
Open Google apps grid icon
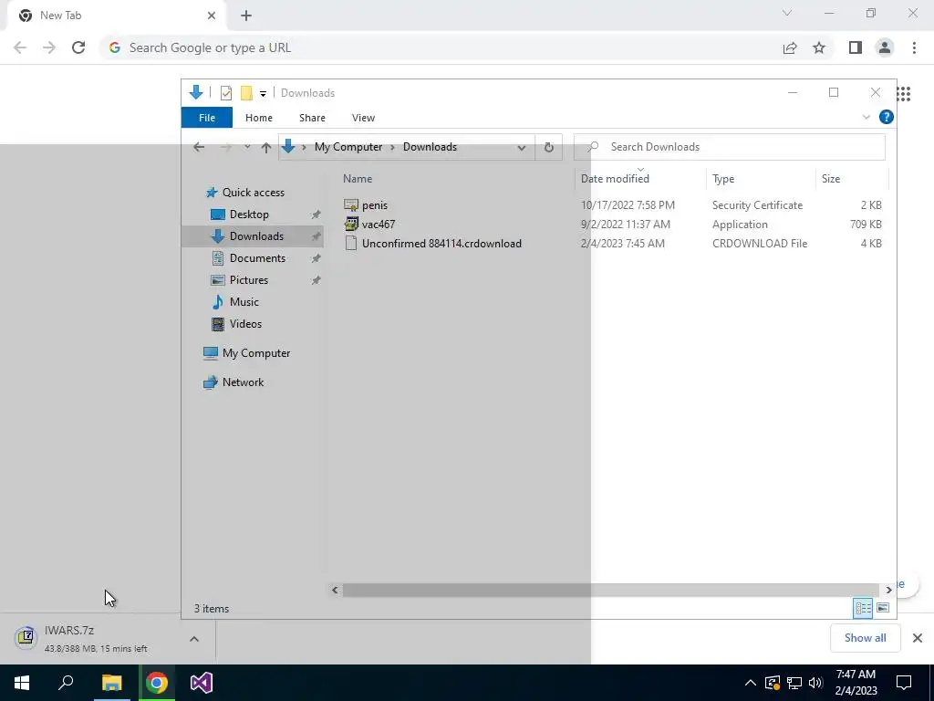coord(904,94)
